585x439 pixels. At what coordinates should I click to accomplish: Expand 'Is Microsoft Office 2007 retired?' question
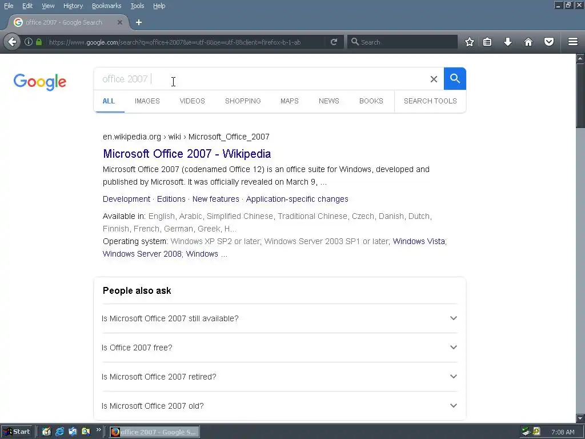pos(279,377)
